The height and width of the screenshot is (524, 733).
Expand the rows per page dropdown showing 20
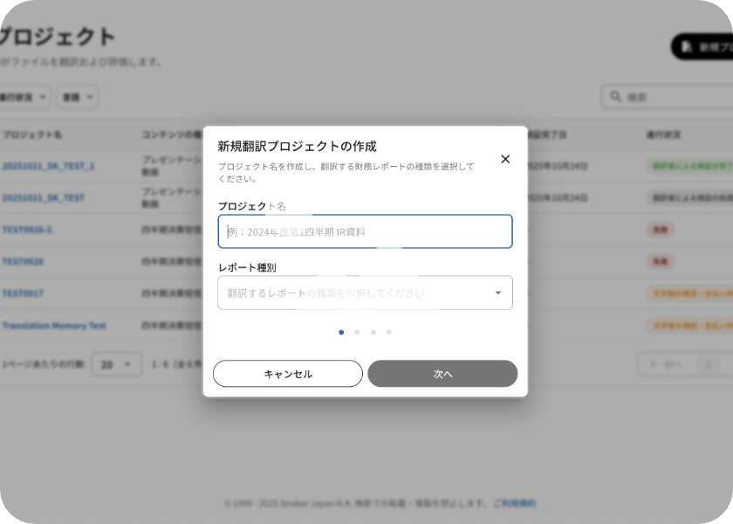[116, 363]
